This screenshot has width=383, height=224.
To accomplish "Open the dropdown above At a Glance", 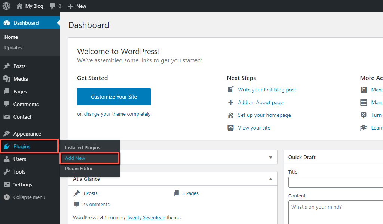I will [x=270, y=157].
